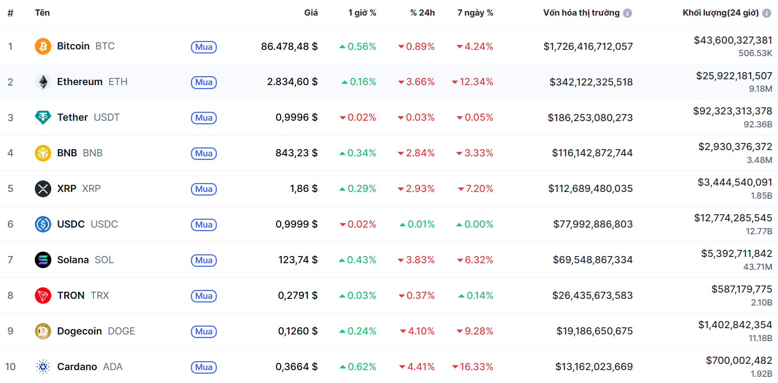The width and height of the screenshot is (778, 383).
Task: Click USDC 24h change 0.01%
Action: [417, 224]
